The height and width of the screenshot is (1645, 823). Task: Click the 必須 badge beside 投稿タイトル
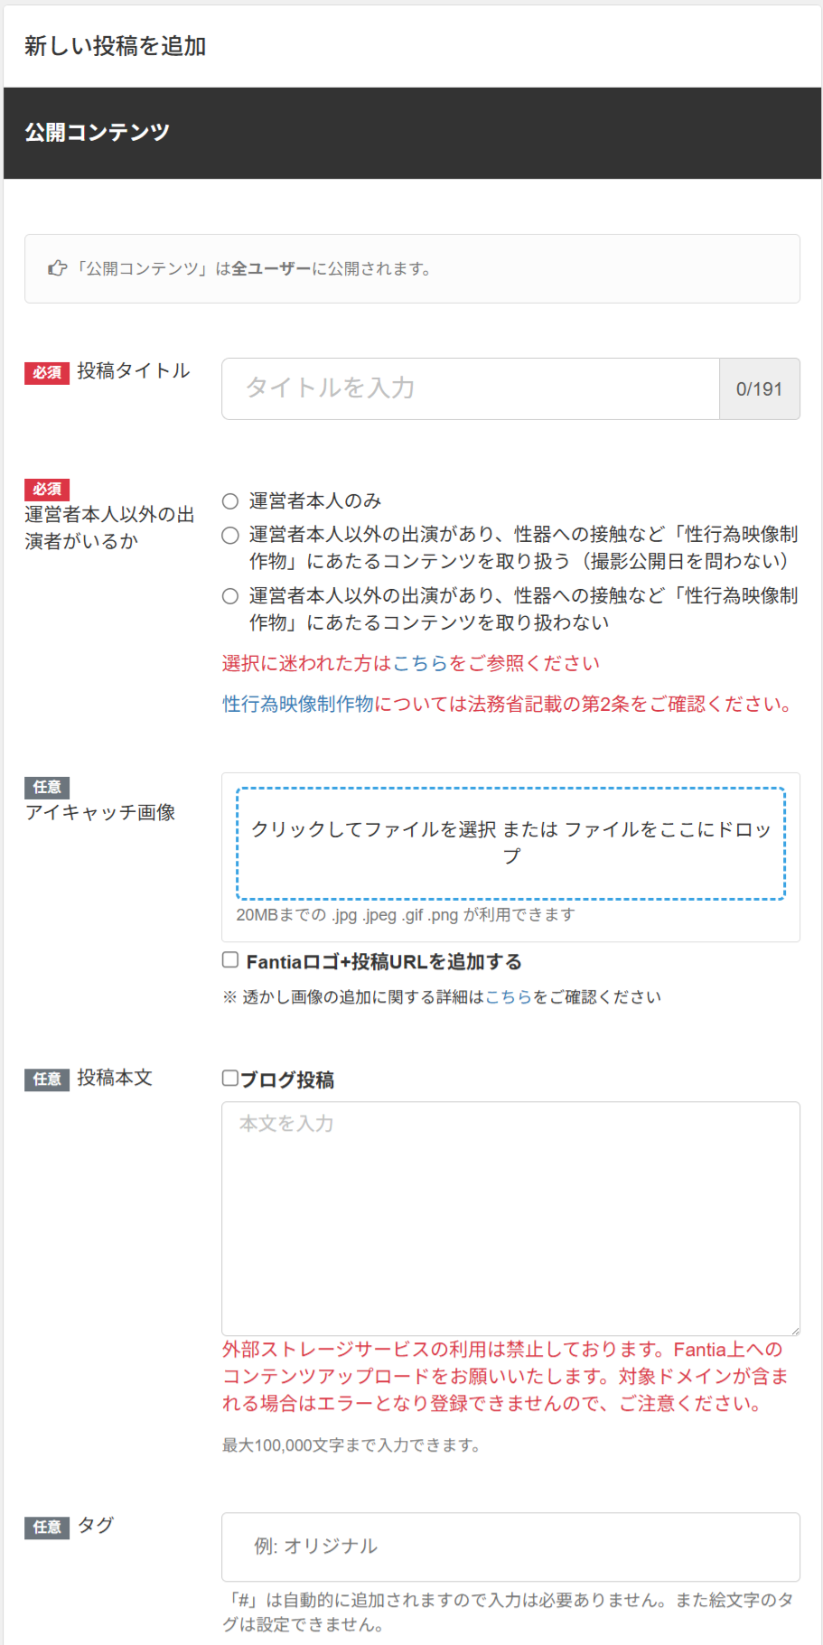coord(47,372)
